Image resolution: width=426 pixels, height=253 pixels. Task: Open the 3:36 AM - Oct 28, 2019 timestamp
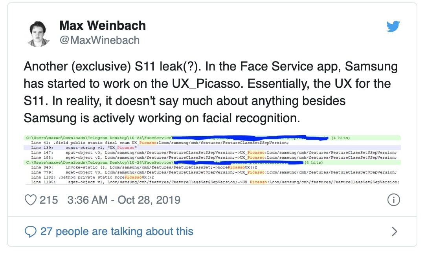[124, 200]
